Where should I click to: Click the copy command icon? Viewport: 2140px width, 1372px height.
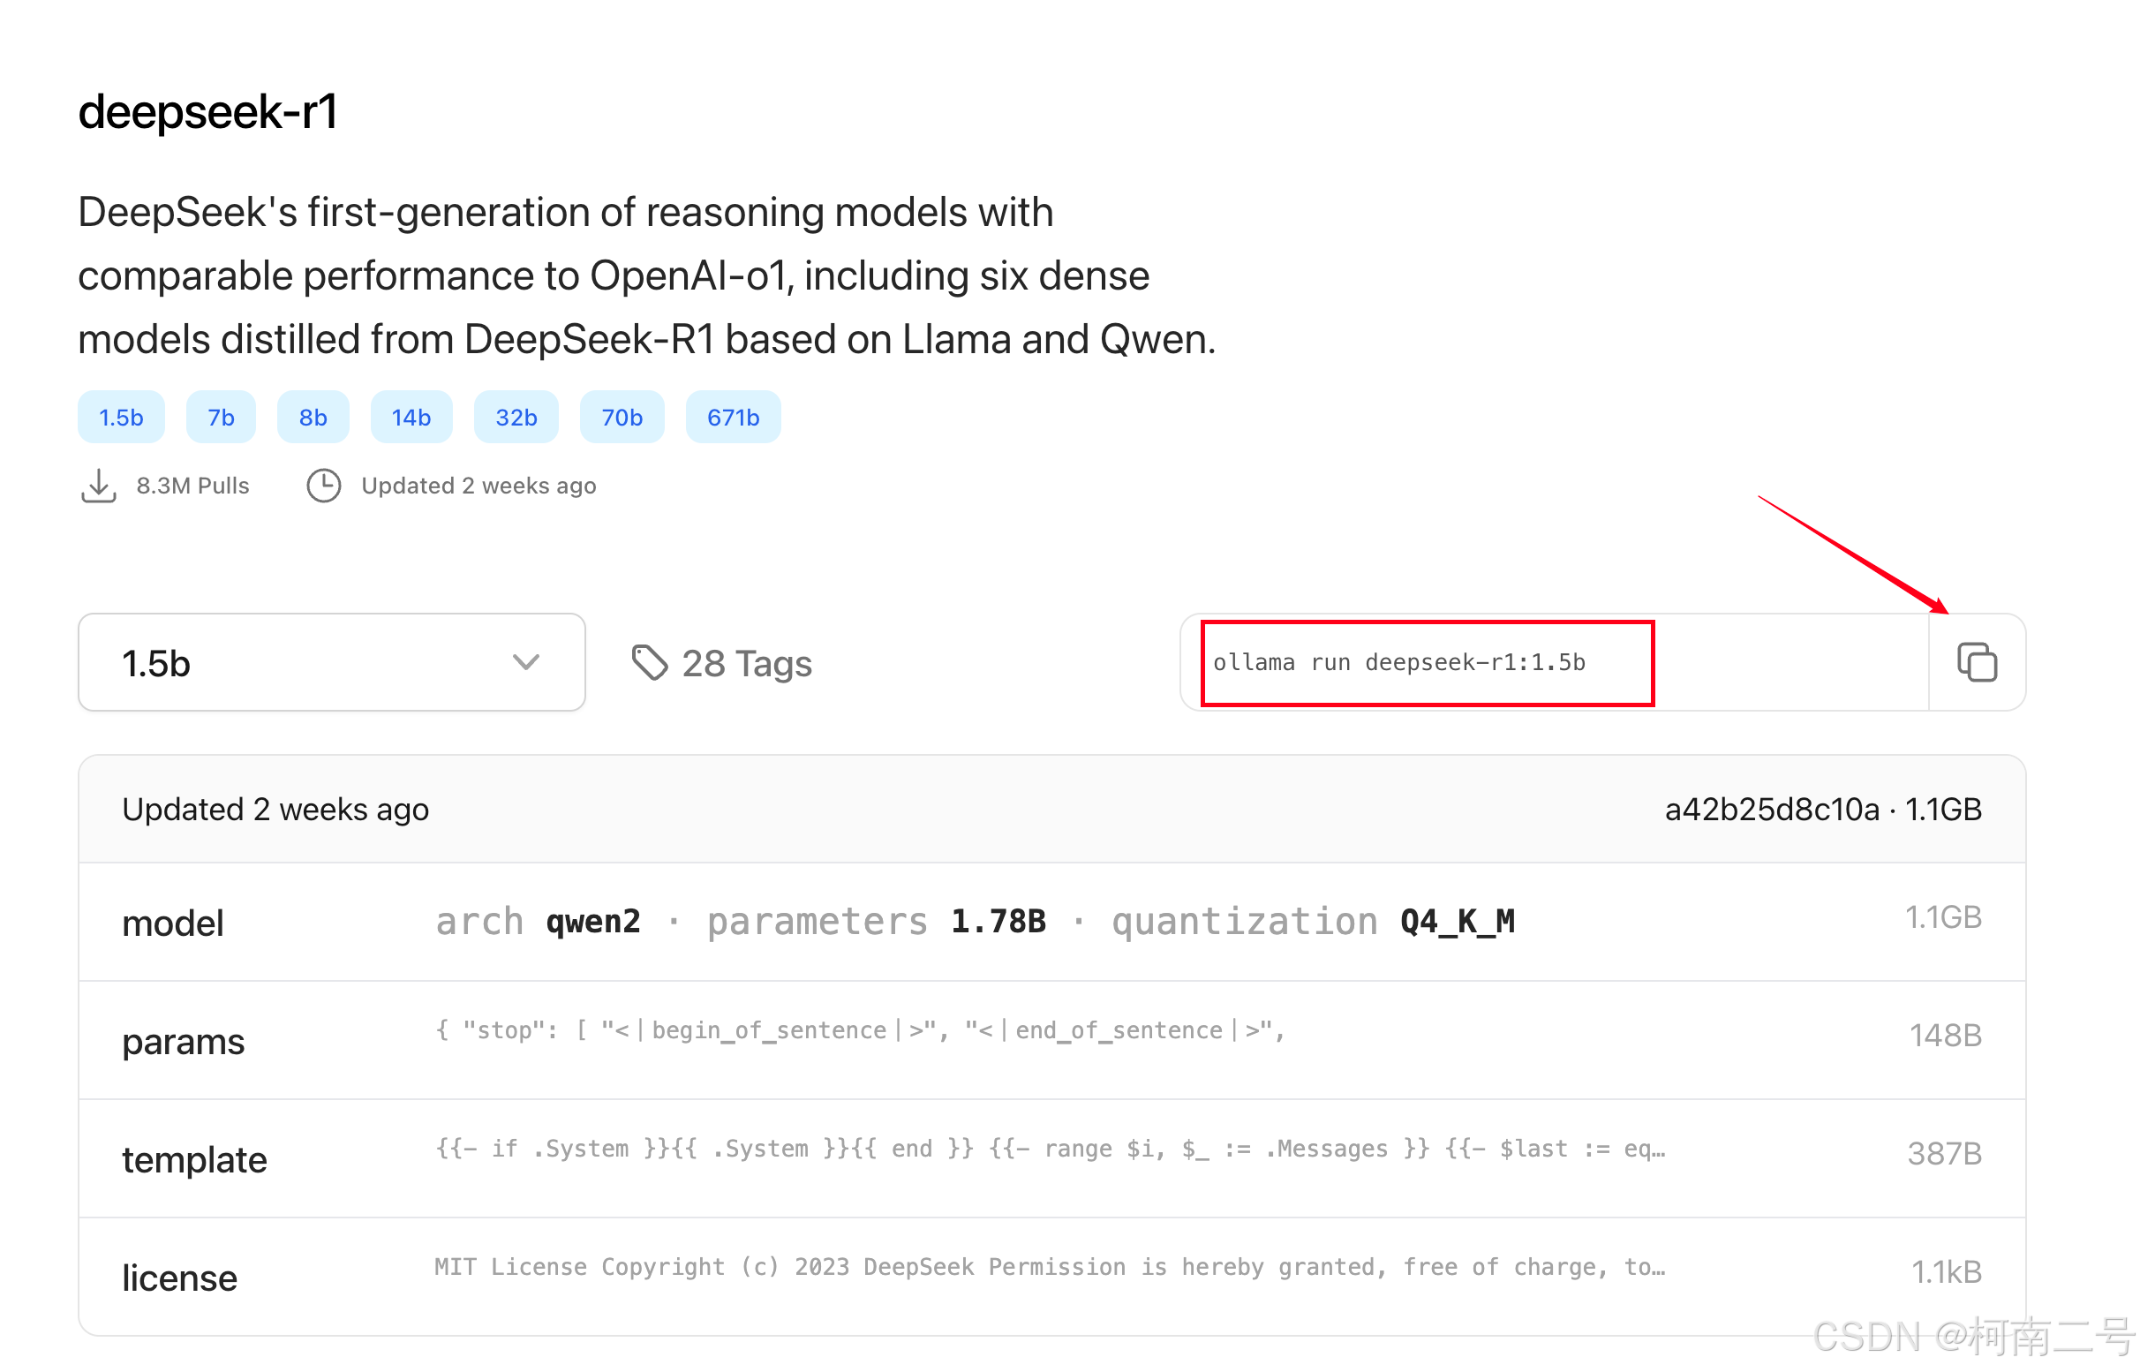[1976, 663]
